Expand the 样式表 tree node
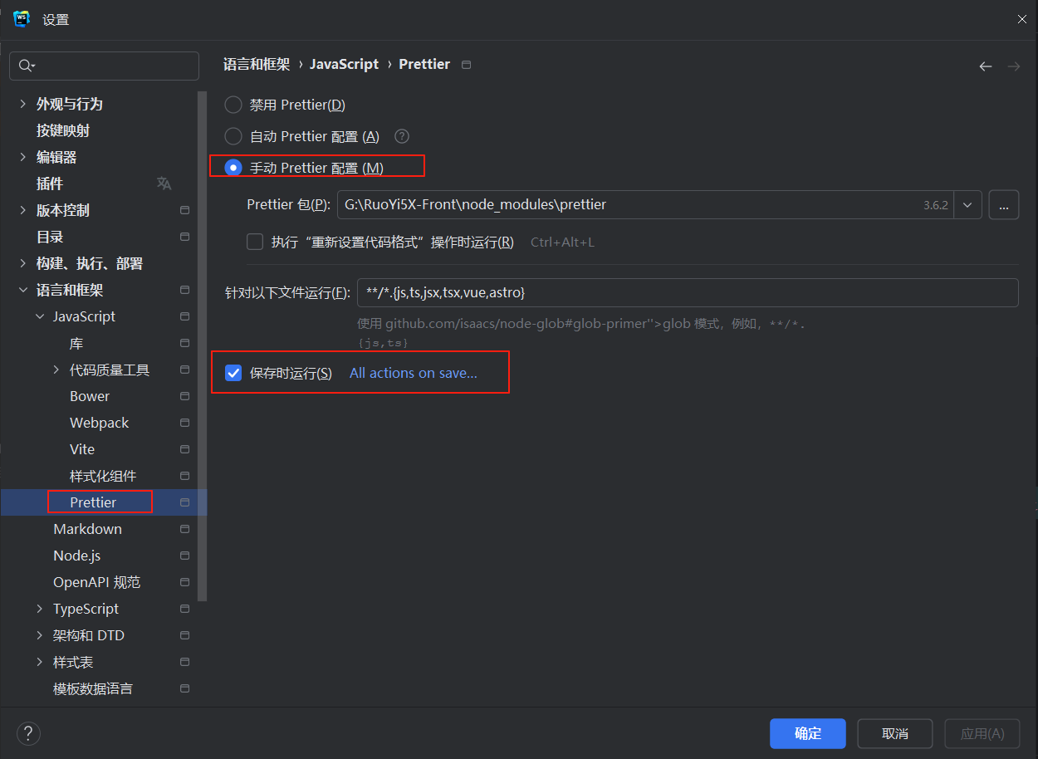 pyautogui.click(x=40, y=662)
